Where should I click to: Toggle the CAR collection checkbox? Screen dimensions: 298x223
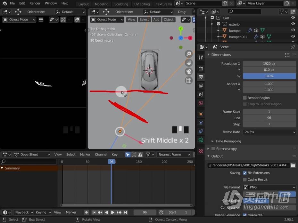coord(212,18)
